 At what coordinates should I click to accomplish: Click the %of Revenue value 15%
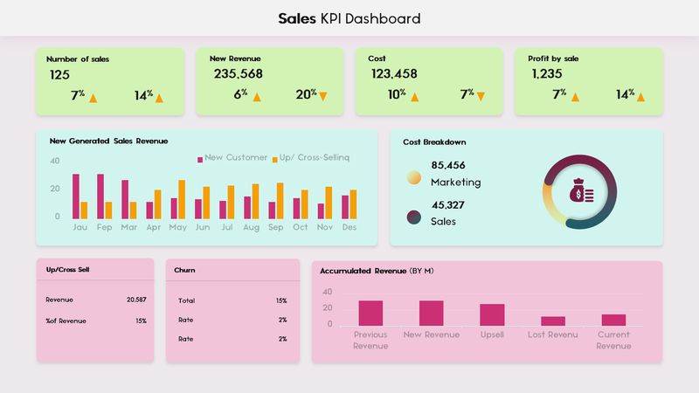141,321
